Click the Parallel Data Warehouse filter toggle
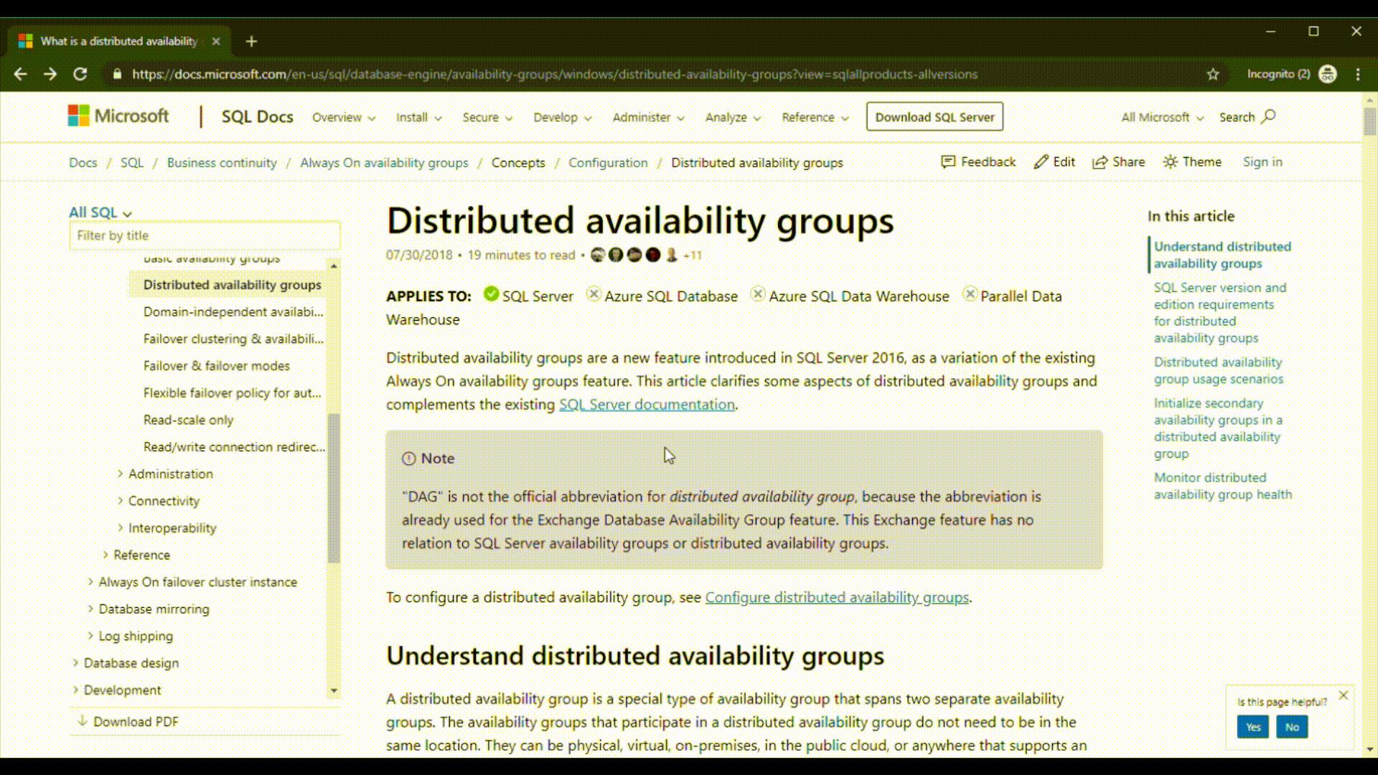Viewport: 1378px width, 775px height. point(969,293)
